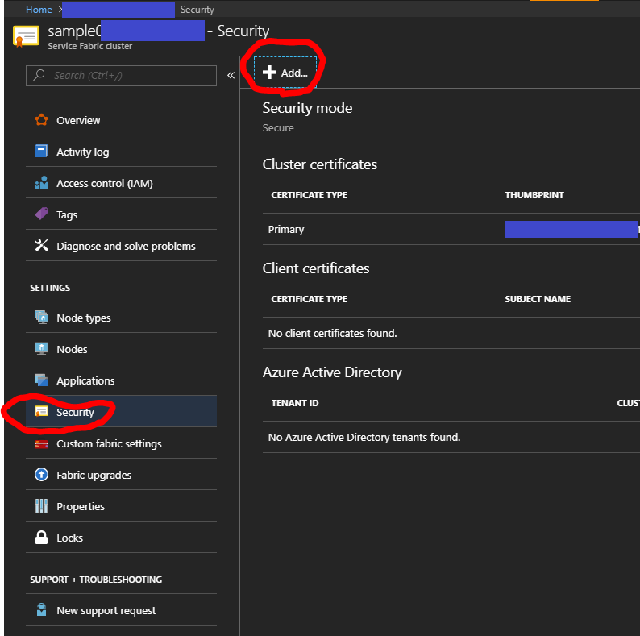
Task: Open the Nodes menu item
Action: (121, 349)
